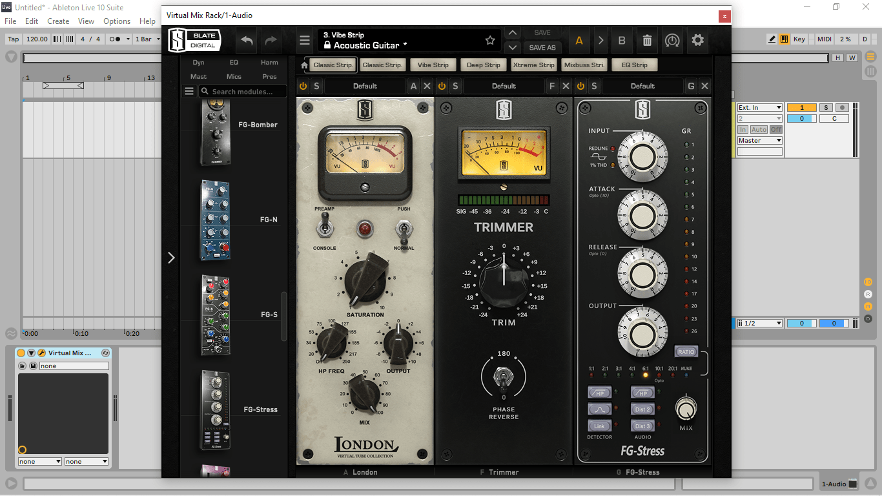The height and width of the screenshot is (496, 882).
Task: Mark Acoustic Guitar preset as favorite star
Action: pyautogui.click(x=490, y=40)
